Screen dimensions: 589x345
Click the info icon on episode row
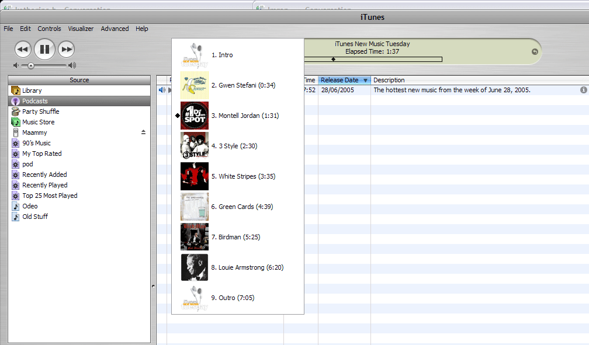[583, 90]
